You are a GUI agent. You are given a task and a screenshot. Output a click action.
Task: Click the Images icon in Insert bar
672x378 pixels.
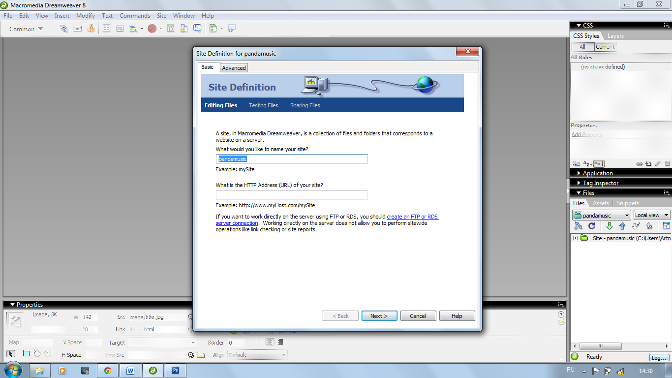133,29
